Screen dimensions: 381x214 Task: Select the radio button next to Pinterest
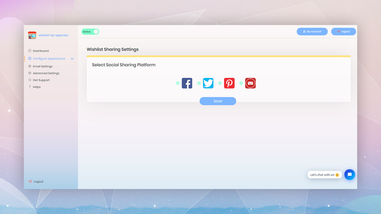pos(220,83)
